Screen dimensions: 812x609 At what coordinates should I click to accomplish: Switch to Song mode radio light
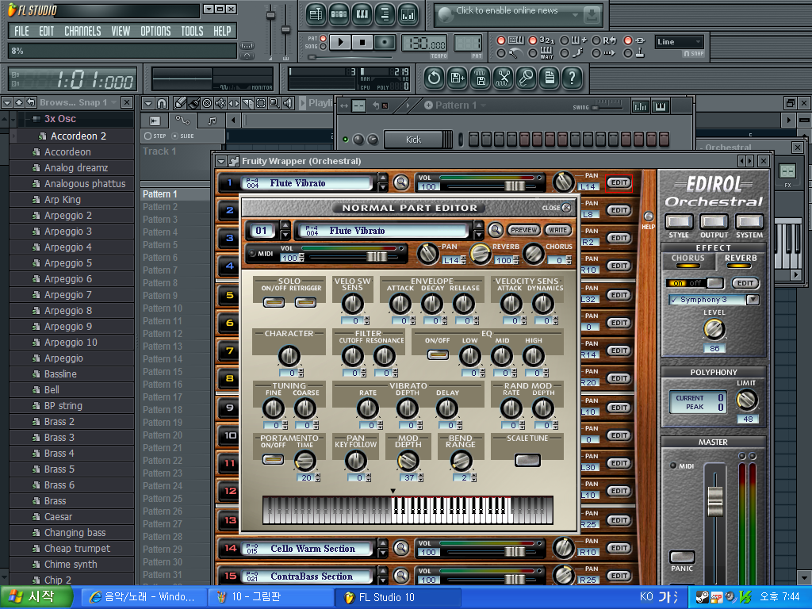click(x=324, y=47)
